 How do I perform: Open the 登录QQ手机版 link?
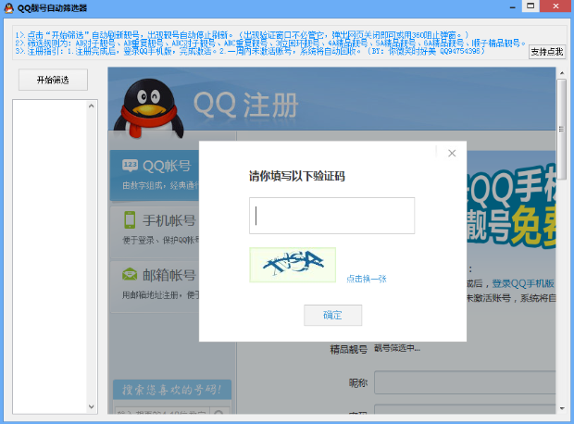pyautogui.click(x=523, y=284)
